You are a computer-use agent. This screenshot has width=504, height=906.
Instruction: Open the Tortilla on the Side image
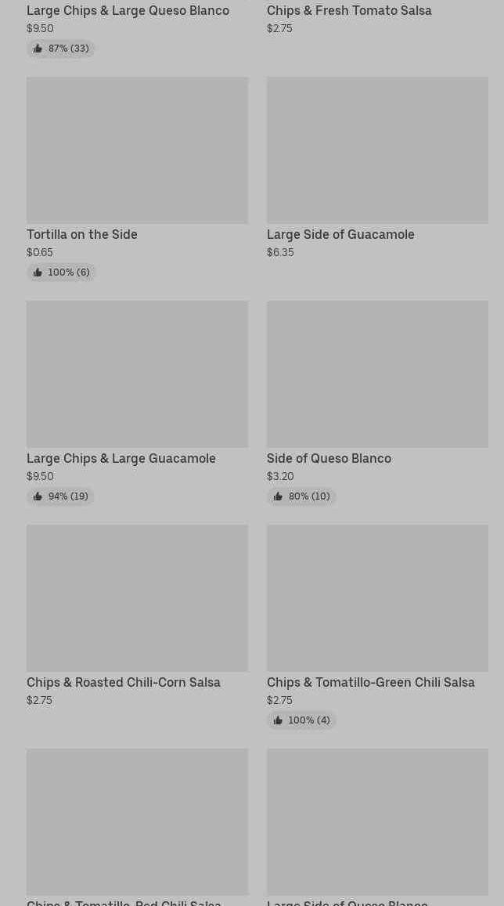137,150
